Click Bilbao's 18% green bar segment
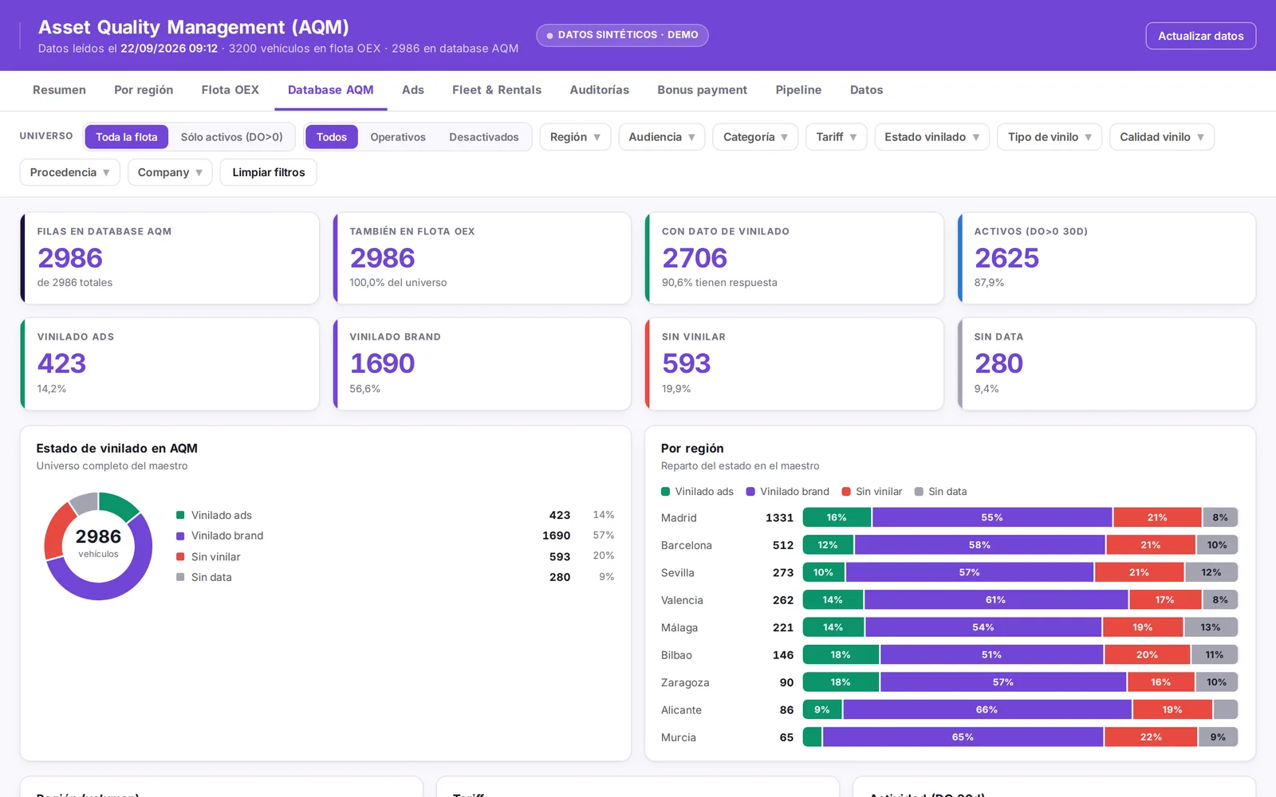The image size is (1276, 797). tap(841, 655)
